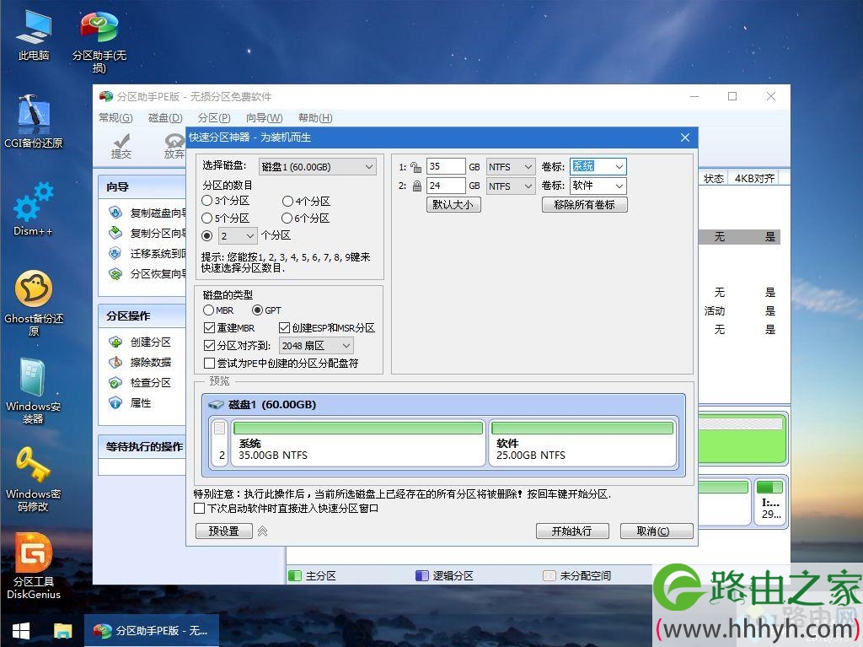Viewport: 863px width, 647px height.
Task: Open the 选择磁盘 dropdown
Action: tap(318, 166)
